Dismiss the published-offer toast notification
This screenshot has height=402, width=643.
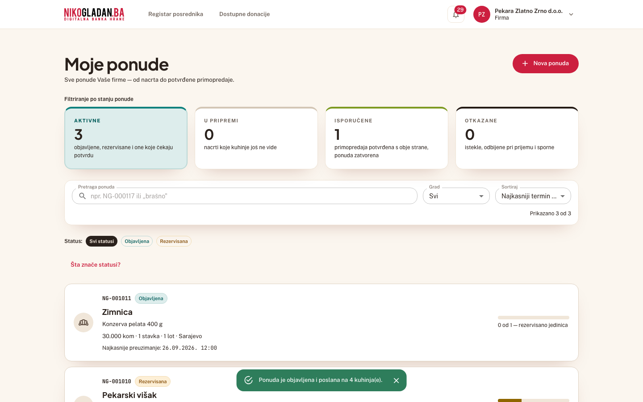click(396, 381)
